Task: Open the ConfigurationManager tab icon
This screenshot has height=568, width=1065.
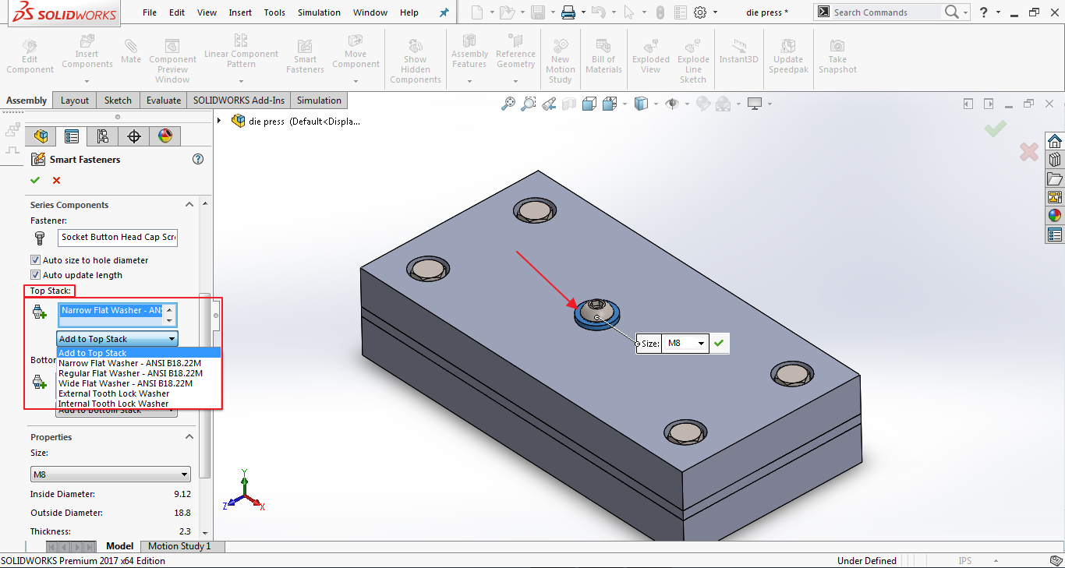Action: click(103, 136)
